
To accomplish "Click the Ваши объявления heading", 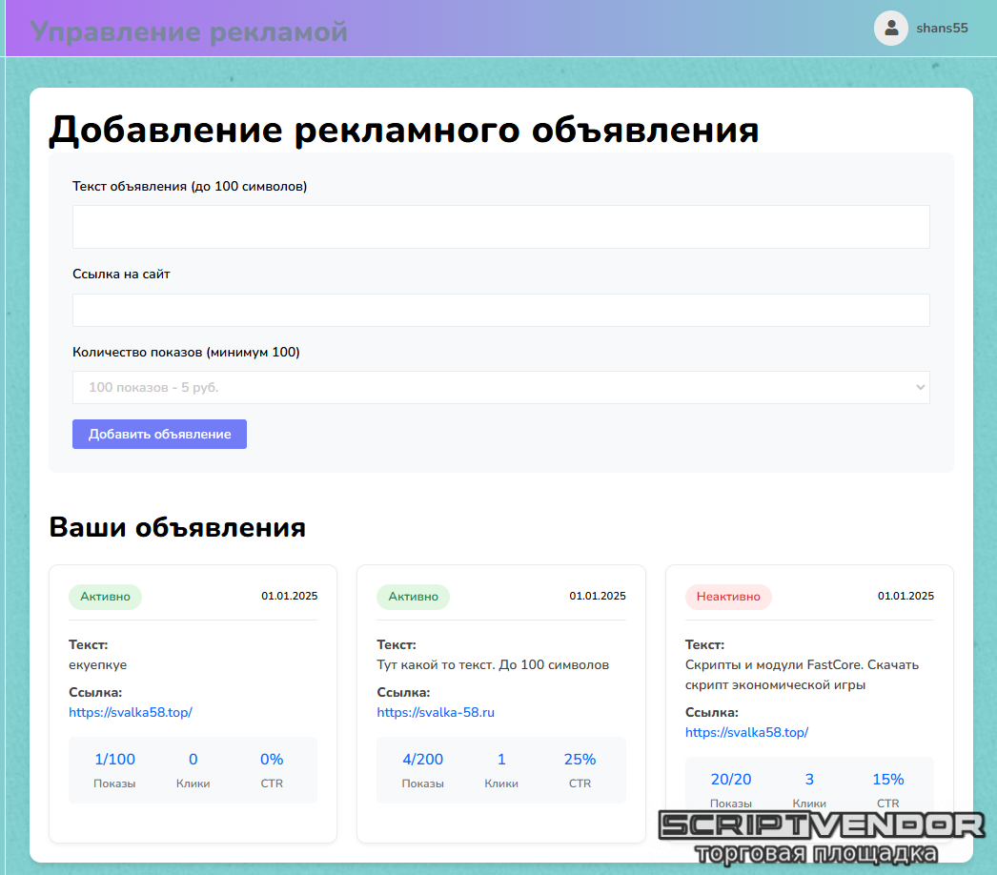I will click(177, 527).
